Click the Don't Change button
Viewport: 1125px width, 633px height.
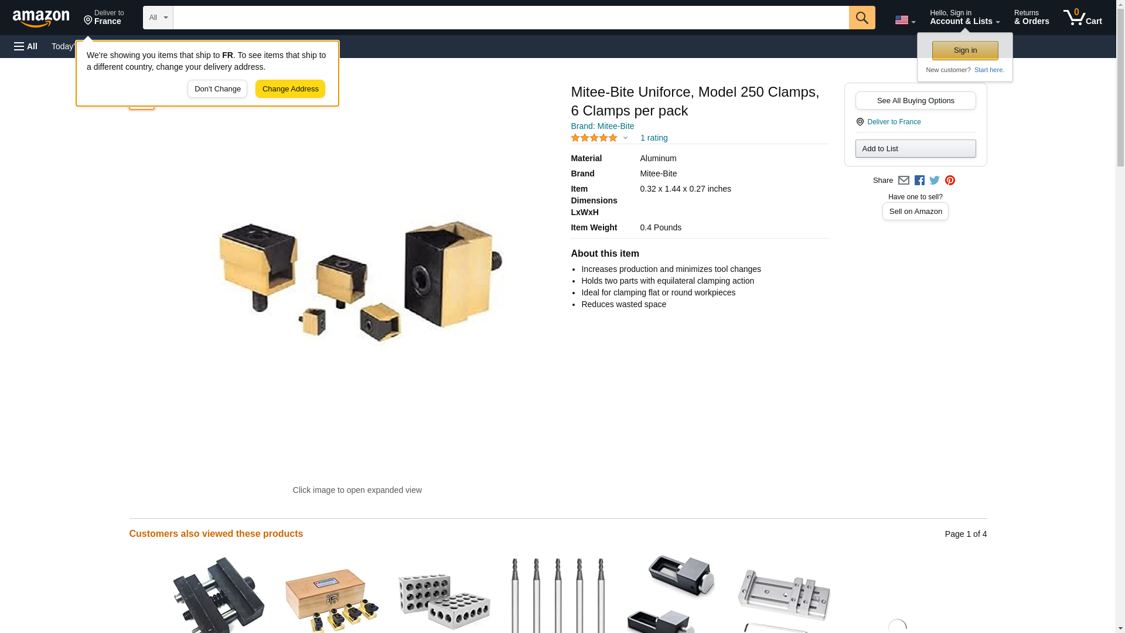coord(217,89)
